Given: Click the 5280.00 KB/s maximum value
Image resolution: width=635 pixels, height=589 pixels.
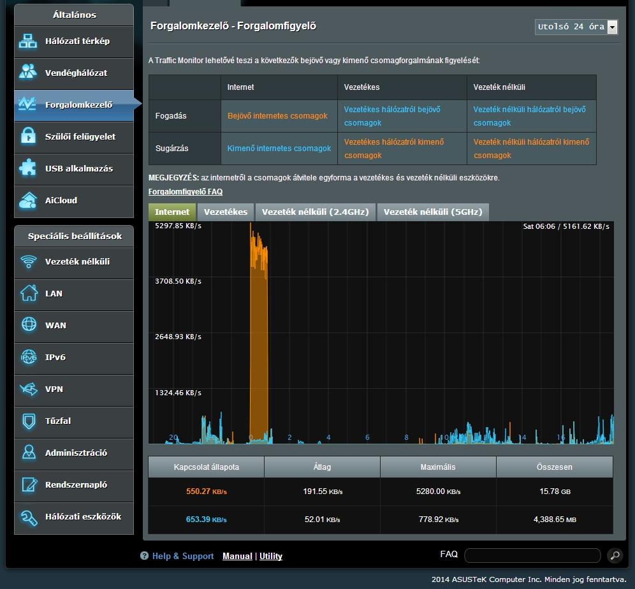Looking at the screenshot, I should tap(438, 491).
